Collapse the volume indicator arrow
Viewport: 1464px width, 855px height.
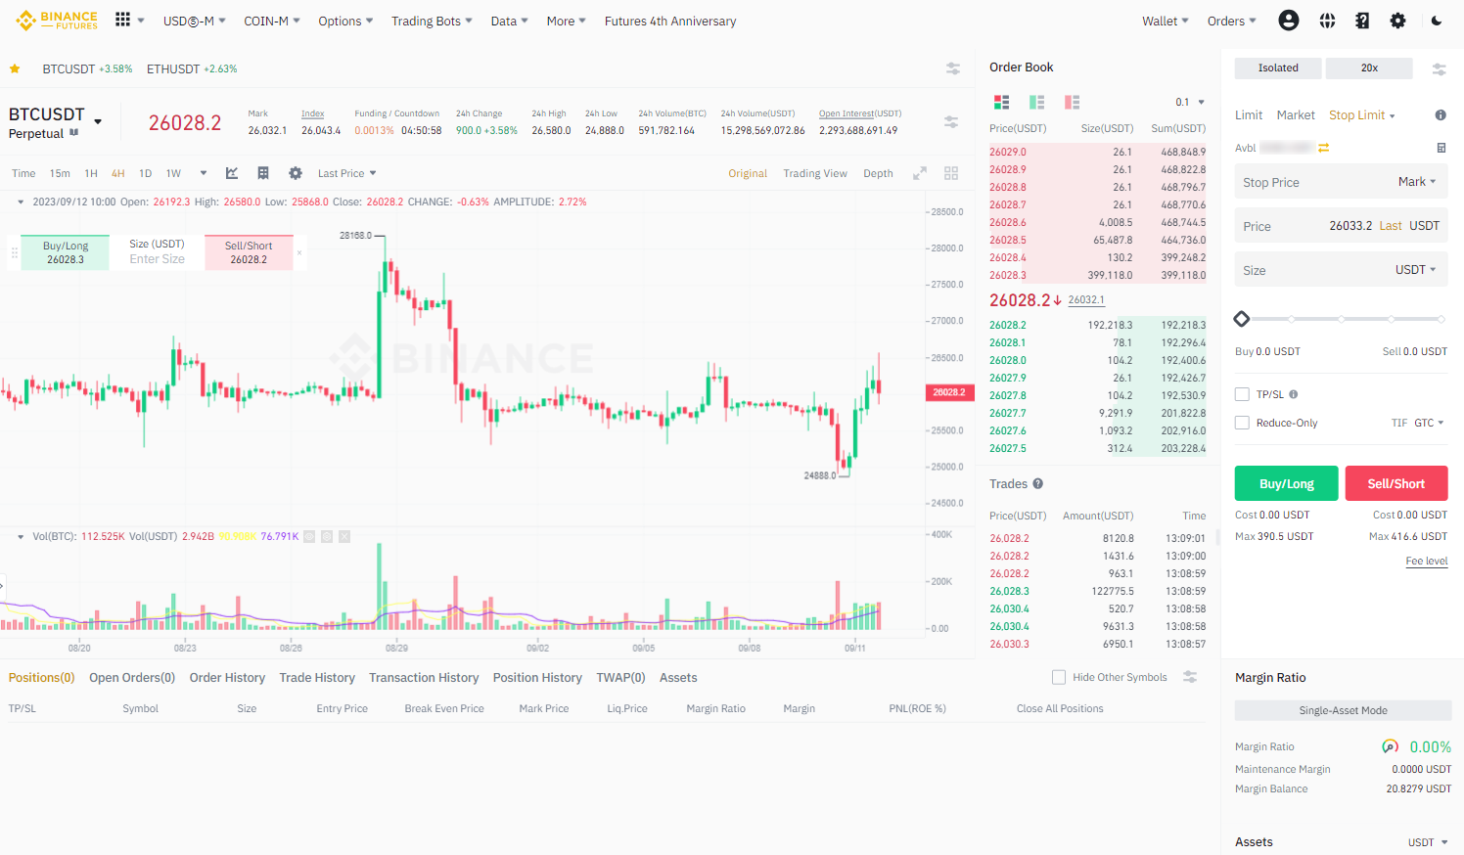tap(21, 536)
